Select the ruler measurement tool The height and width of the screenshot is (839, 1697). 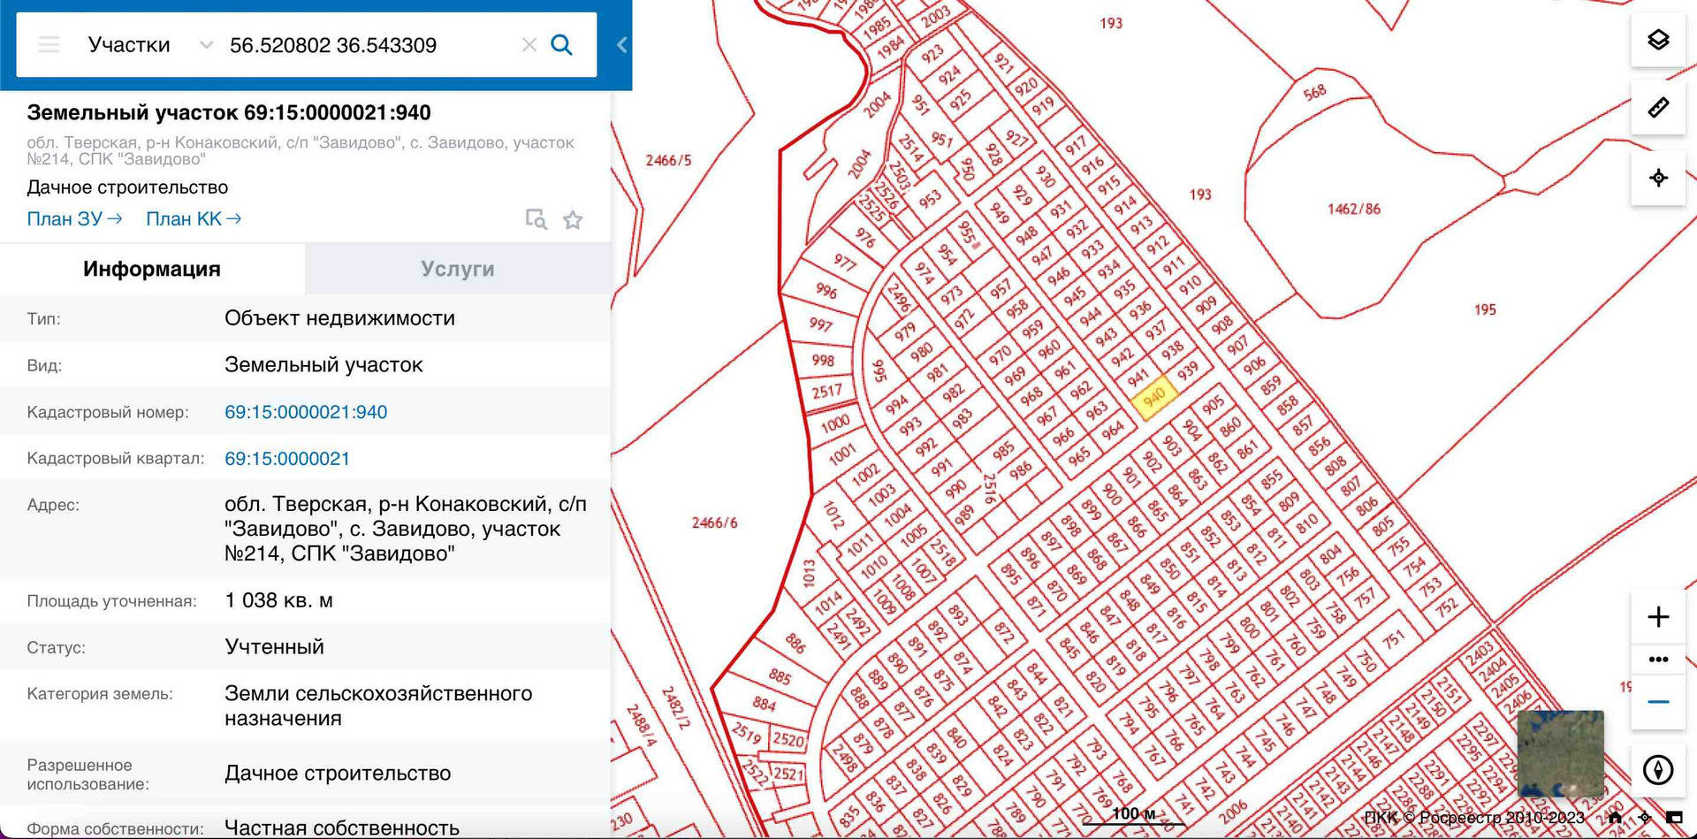point(1658,108)
